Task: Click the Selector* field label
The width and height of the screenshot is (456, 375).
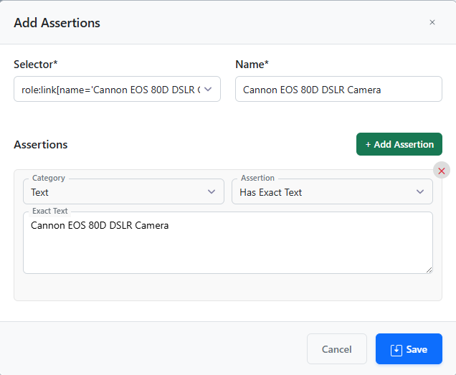Action: coord(35,65)
